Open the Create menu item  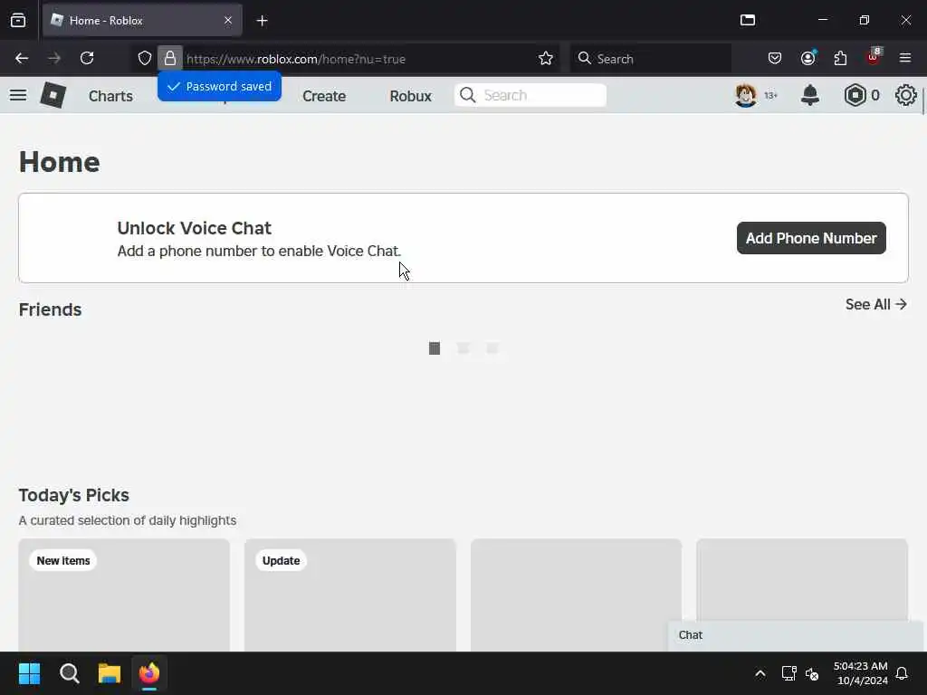[324, 96]
